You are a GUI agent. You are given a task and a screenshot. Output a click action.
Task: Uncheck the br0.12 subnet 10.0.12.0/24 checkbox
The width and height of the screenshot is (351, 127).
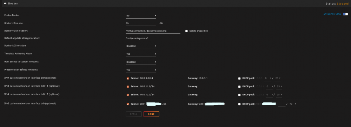(128, 95)
